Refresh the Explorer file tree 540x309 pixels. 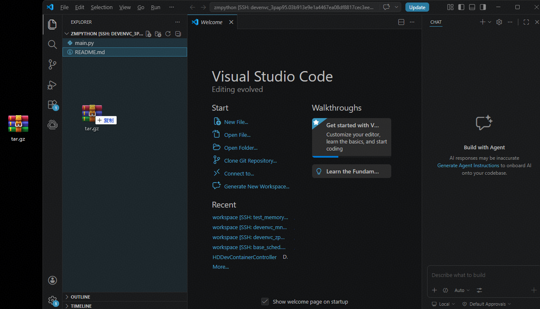pyautogui.click(x=168, y=34)
